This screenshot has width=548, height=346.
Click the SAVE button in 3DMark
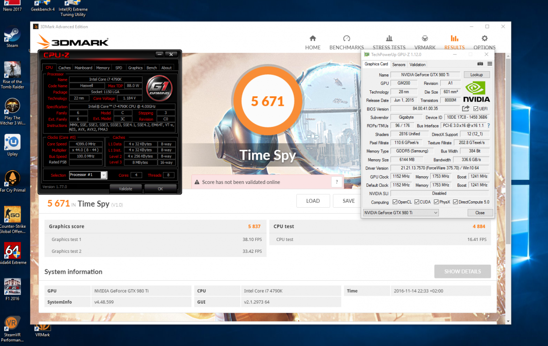348,201
